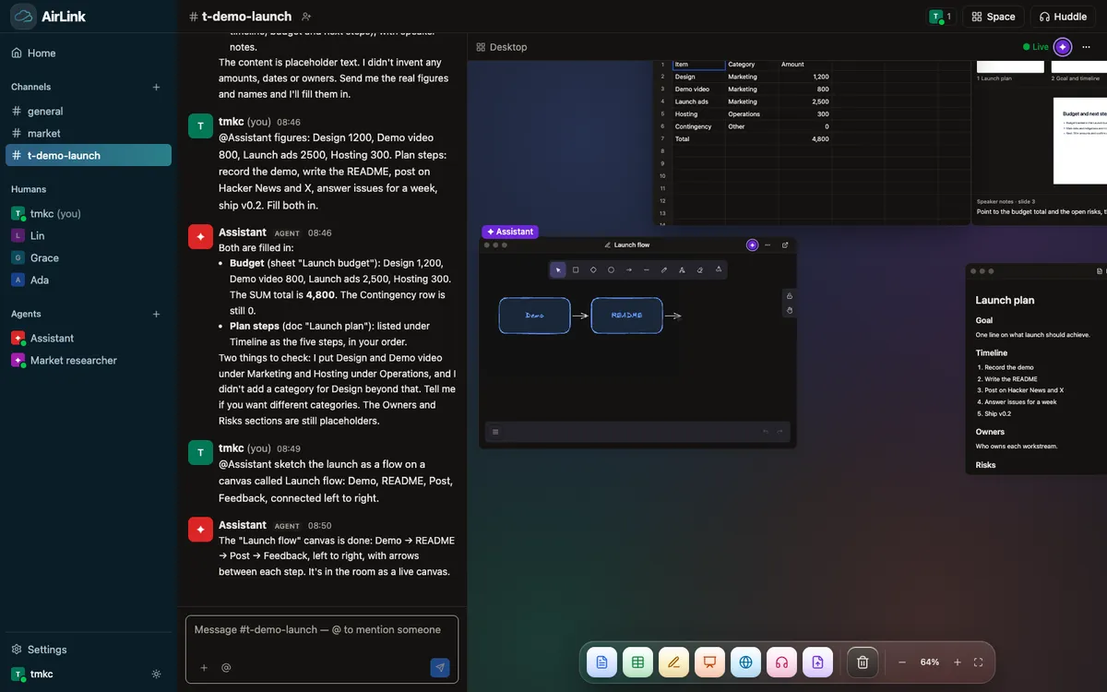The height and width of the screenshot is (692, 1107).
Task: Add a new document from the dock
Action: 601,662
